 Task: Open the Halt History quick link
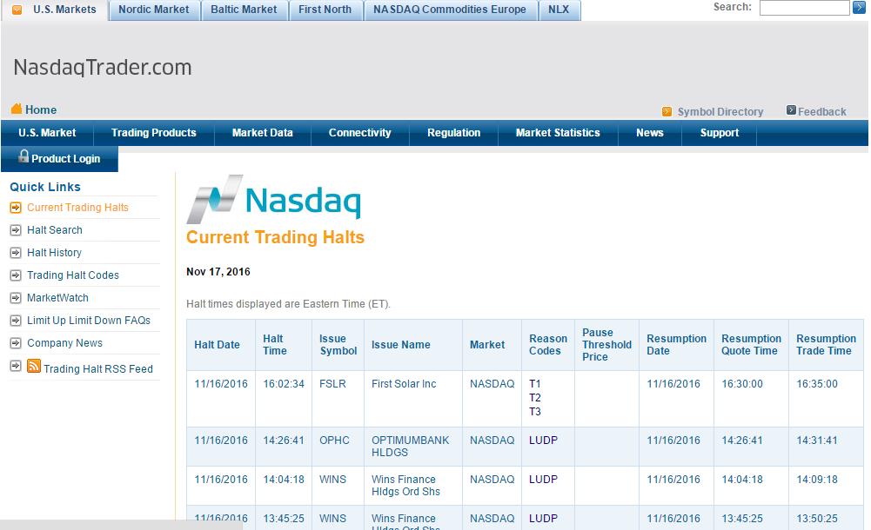[x=55, y=253]
